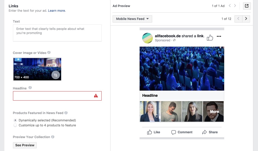This screenshot has height=151, width=258.
Task: Click inside the Headline input field
Action: tap(57, 96)
